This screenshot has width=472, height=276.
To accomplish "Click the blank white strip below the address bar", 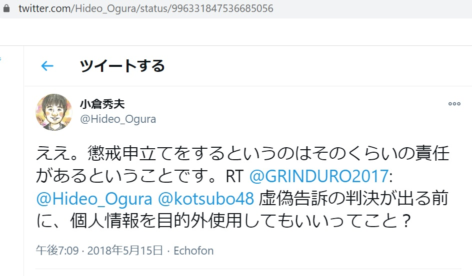I will click(x=236, y=32).
